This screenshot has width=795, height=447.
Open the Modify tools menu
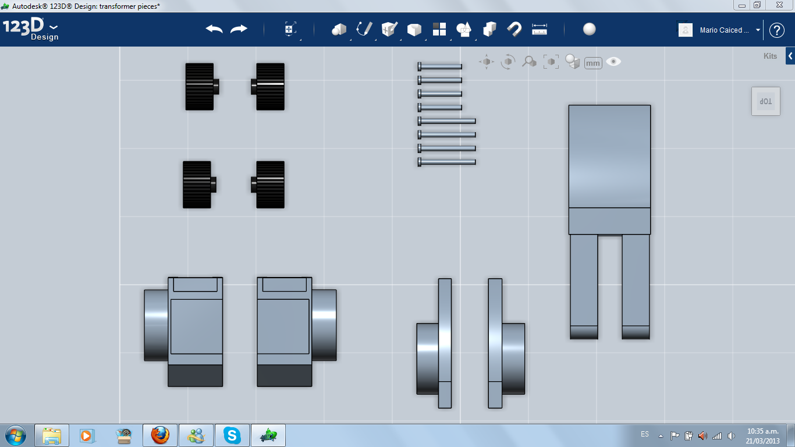pos(414,30)
